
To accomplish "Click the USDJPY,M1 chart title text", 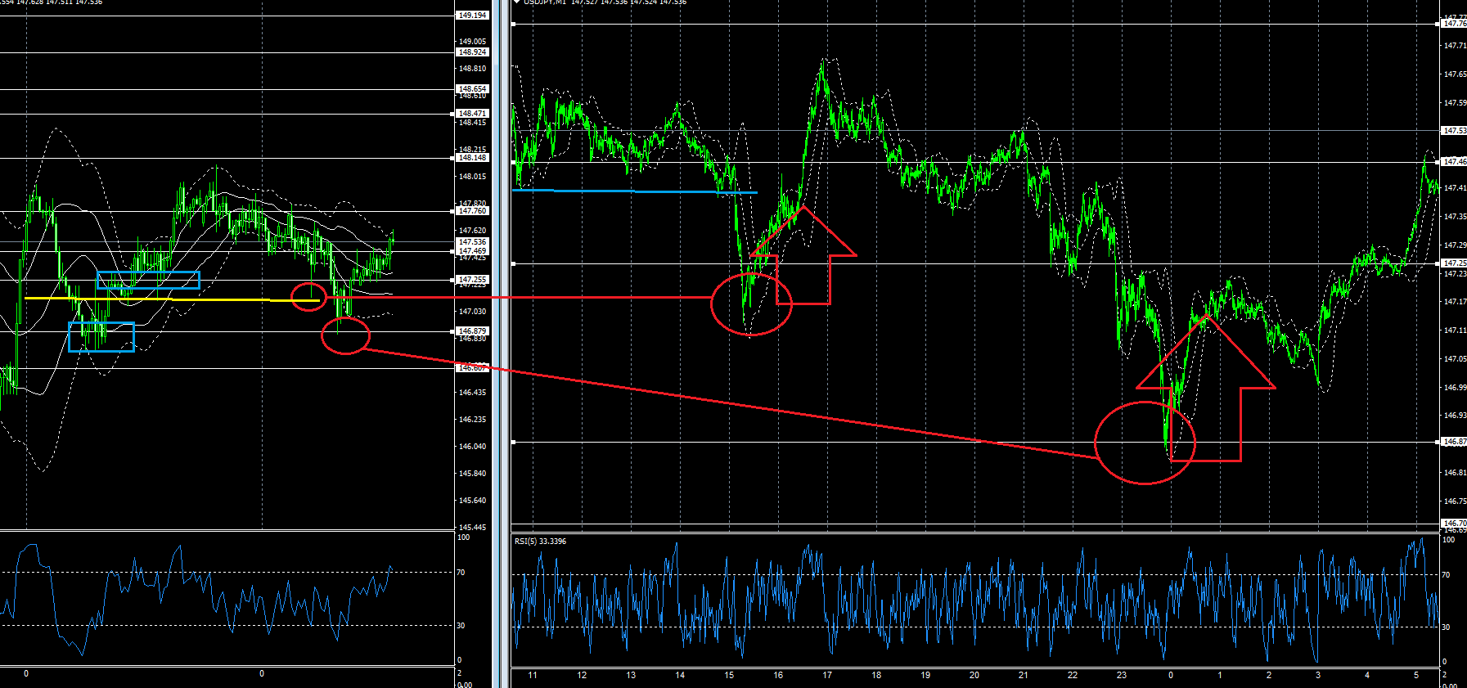I will [544, 2].
